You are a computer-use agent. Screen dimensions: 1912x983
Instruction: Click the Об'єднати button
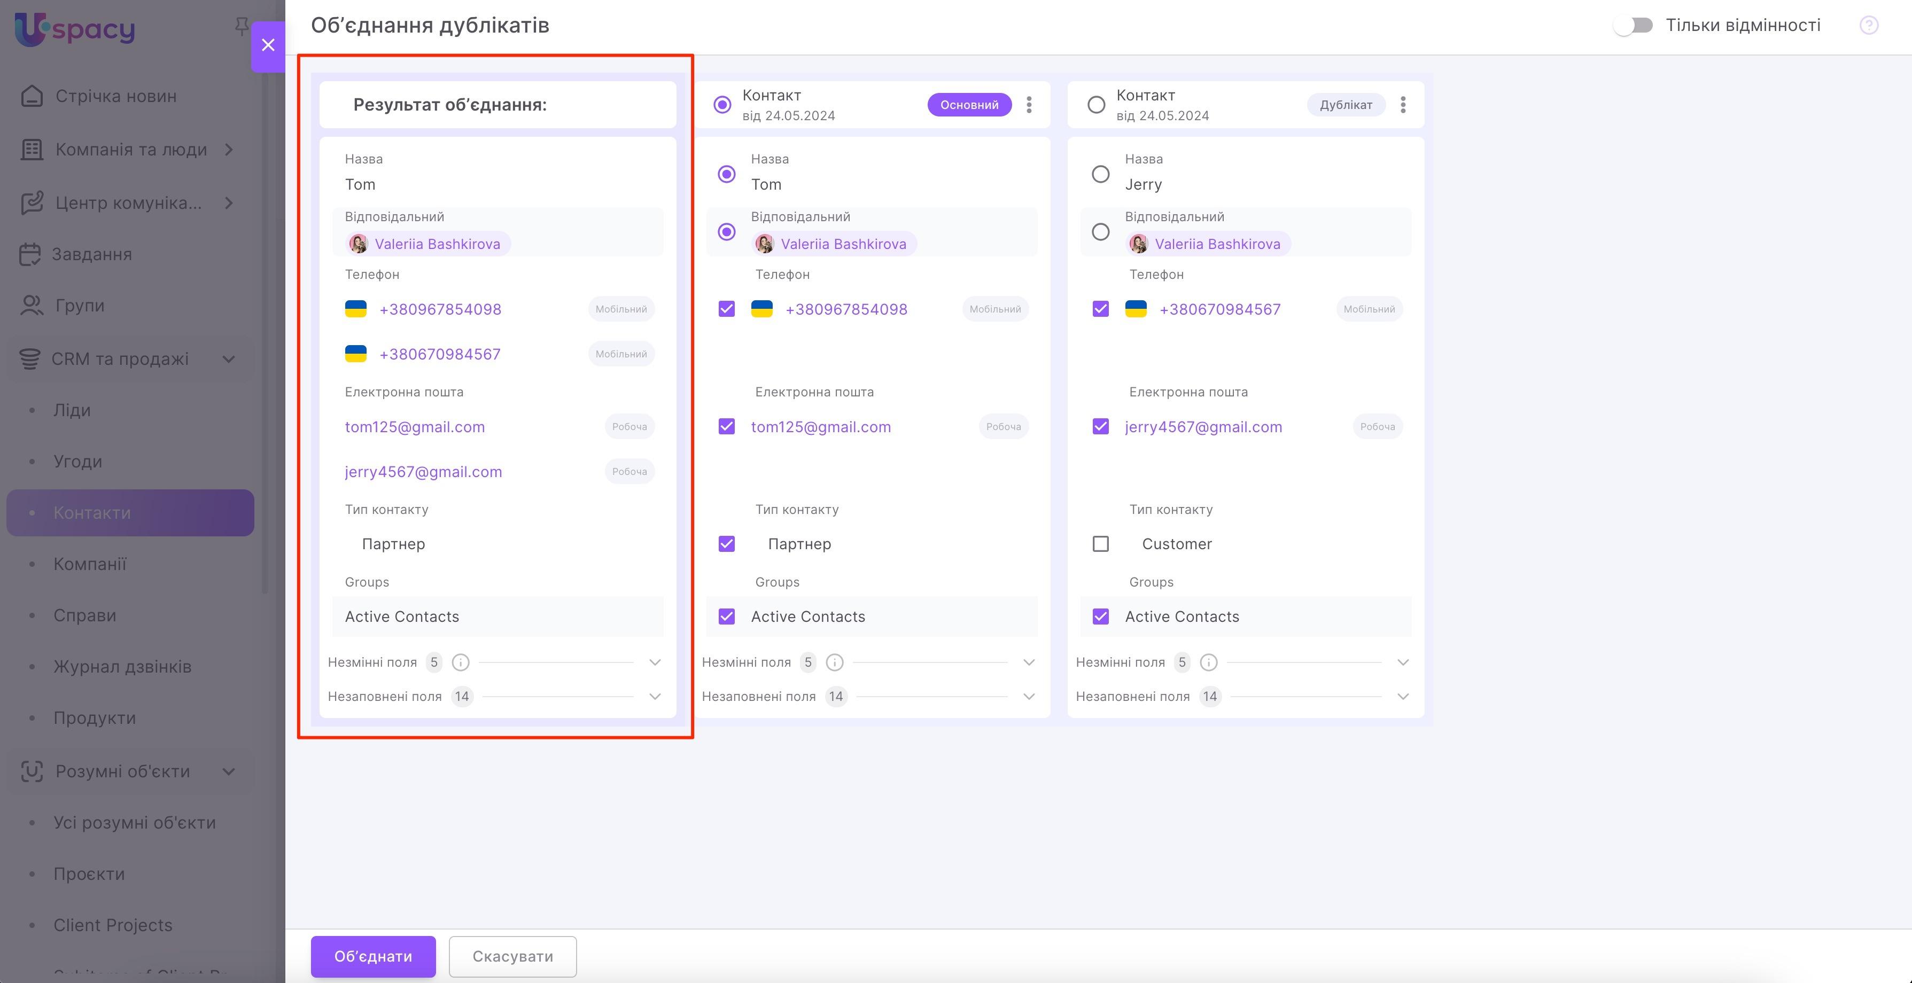pyautogui.click(x=372, y=956)
